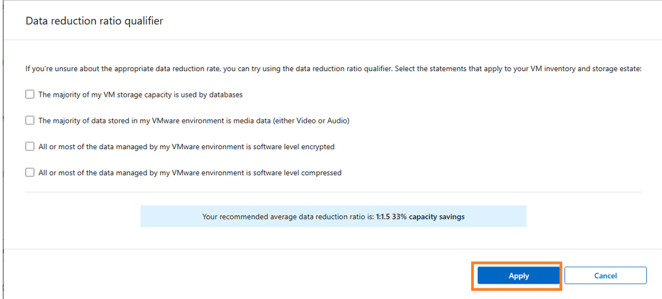Click the footer divider line above the buttons

(333, 249)
